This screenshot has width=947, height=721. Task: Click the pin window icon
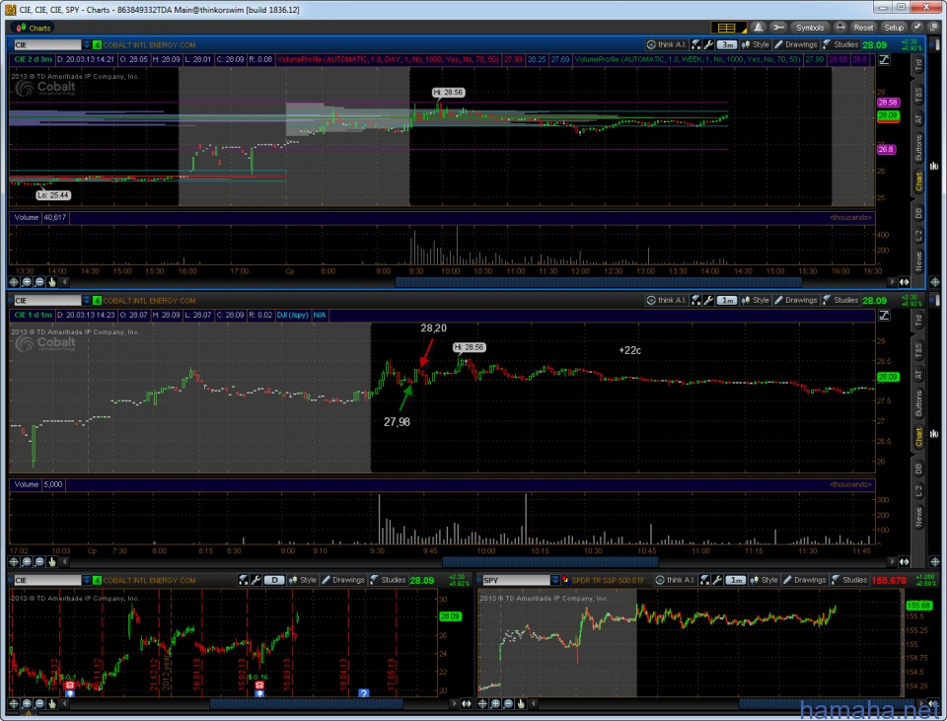tap(918, 28)
